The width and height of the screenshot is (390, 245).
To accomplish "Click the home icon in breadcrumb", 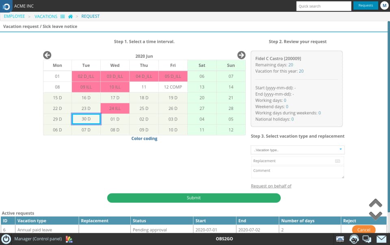I will 70,16.
